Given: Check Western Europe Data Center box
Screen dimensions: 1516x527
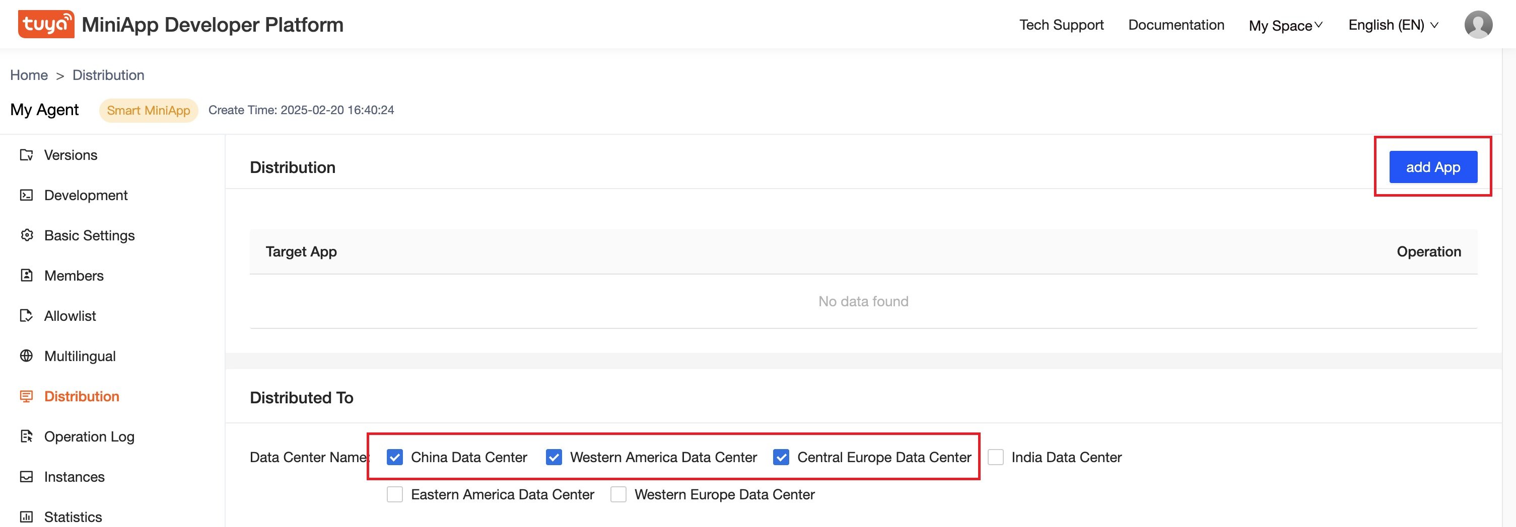Looking at the screenshot, I should click(x=618, y=494).
